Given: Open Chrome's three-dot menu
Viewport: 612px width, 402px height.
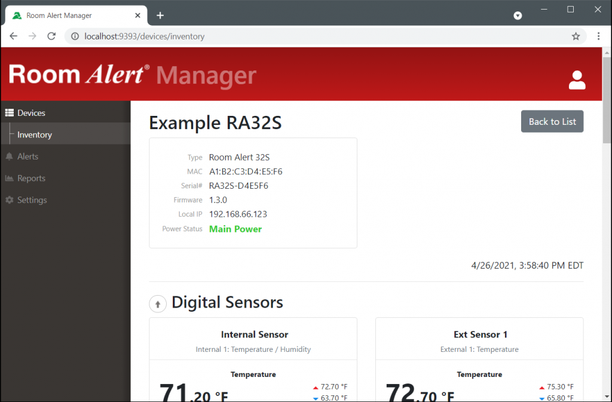Looking at the screenshot, I should point(598,36).
